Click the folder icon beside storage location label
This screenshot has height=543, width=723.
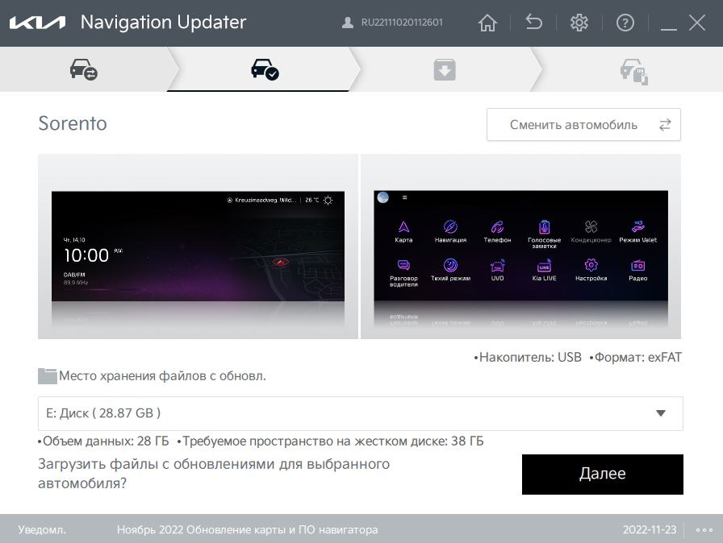pos(47,376)
